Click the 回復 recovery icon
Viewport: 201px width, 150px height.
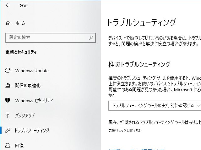[8, 145]
